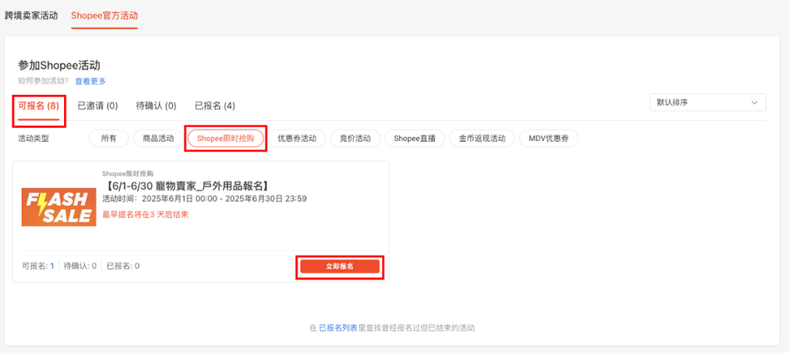
Task: Filter by 商品活动 activity type
Action: pos(158,138)
